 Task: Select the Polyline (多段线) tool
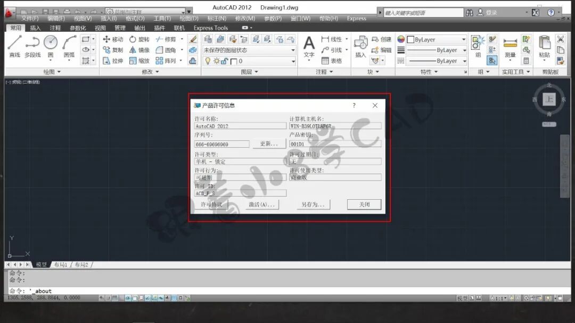pos(32,46)
